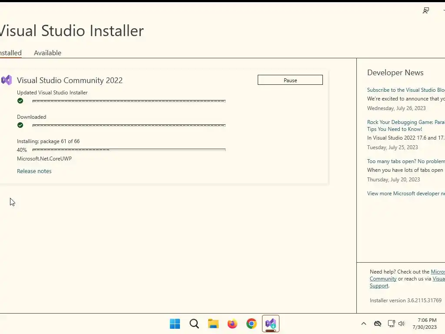The image size is (445, 334).
Task: Open the Windows Start menu
Action: pos(175,324)
